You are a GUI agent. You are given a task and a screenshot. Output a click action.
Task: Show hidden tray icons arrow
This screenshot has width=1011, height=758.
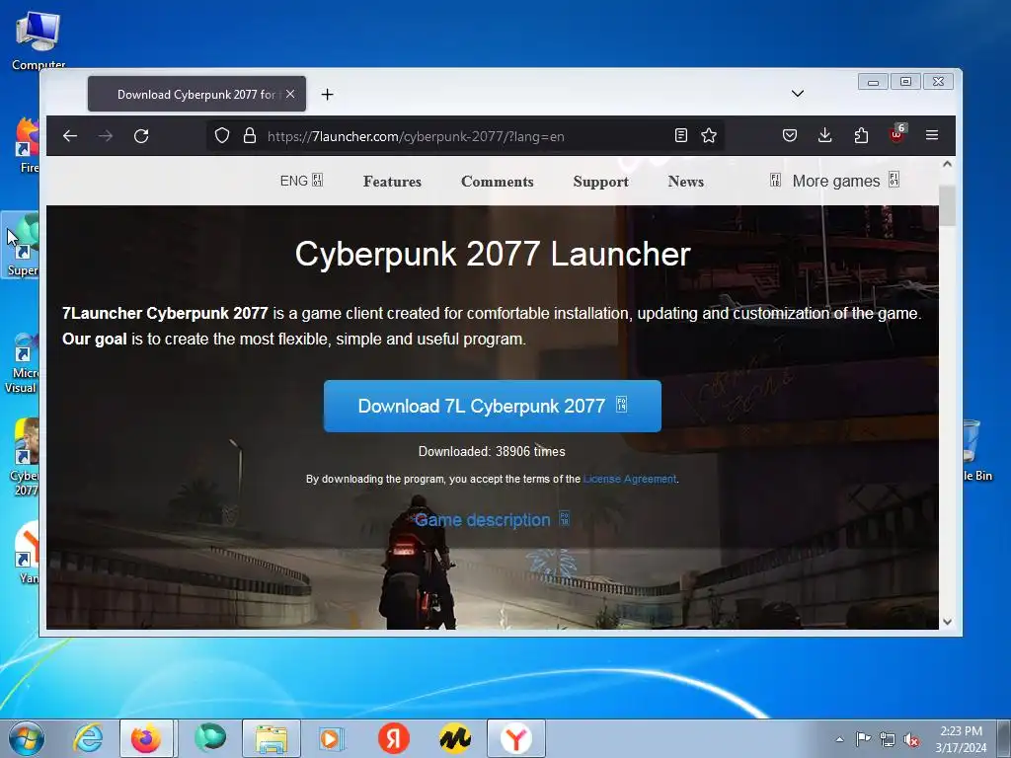[x=839, y=739]
